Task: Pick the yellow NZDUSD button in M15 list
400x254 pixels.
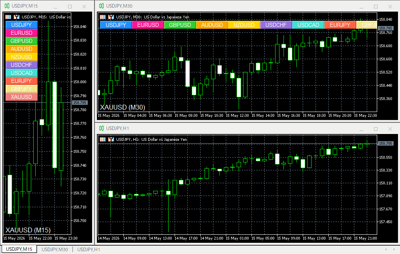Action: 22,57
